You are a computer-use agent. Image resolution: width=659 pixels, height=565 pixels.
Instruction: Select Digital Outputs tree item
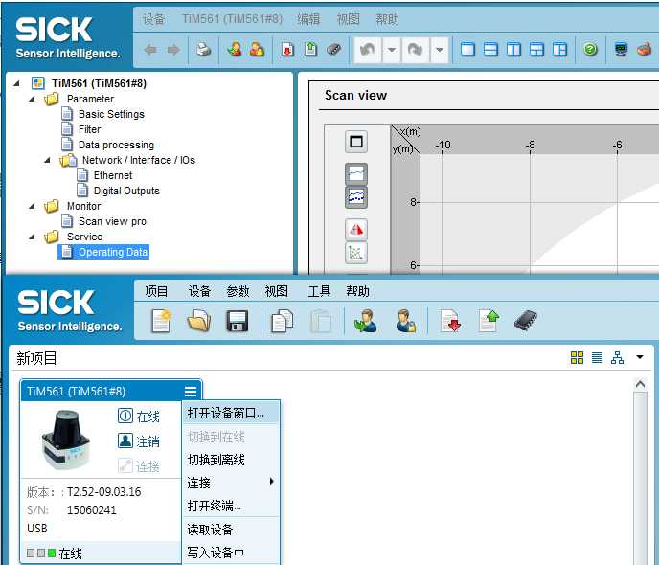pyautogui.click(x=126, y=191)
